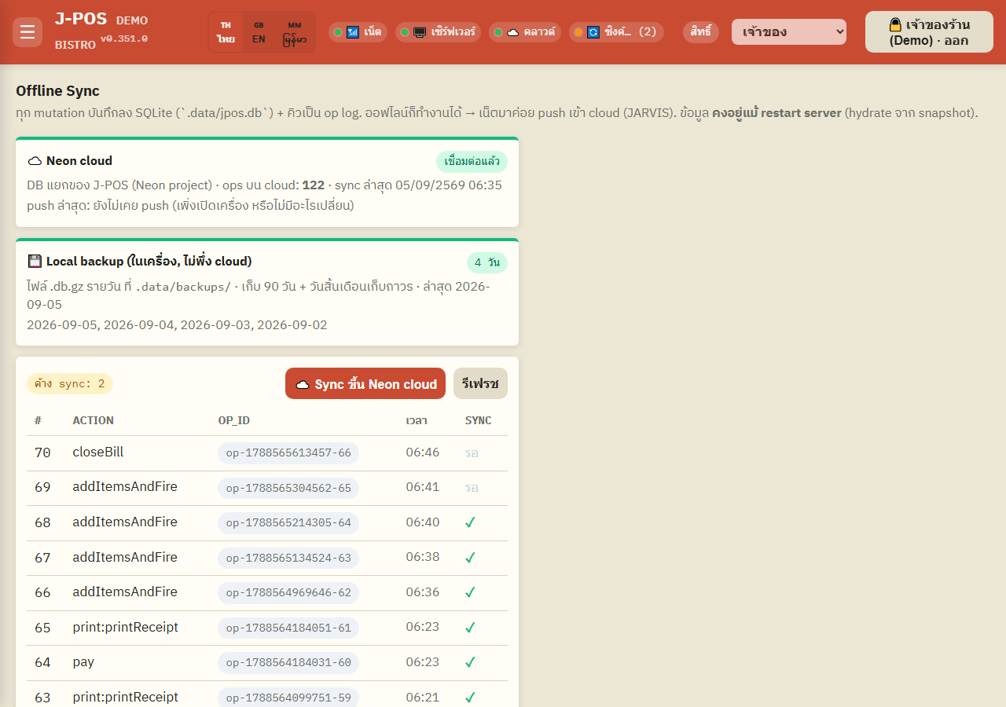Select op ID op-1788565613457-66
Image resolution: width=1006 pixels, height=707 pixels.
[288, 453]
